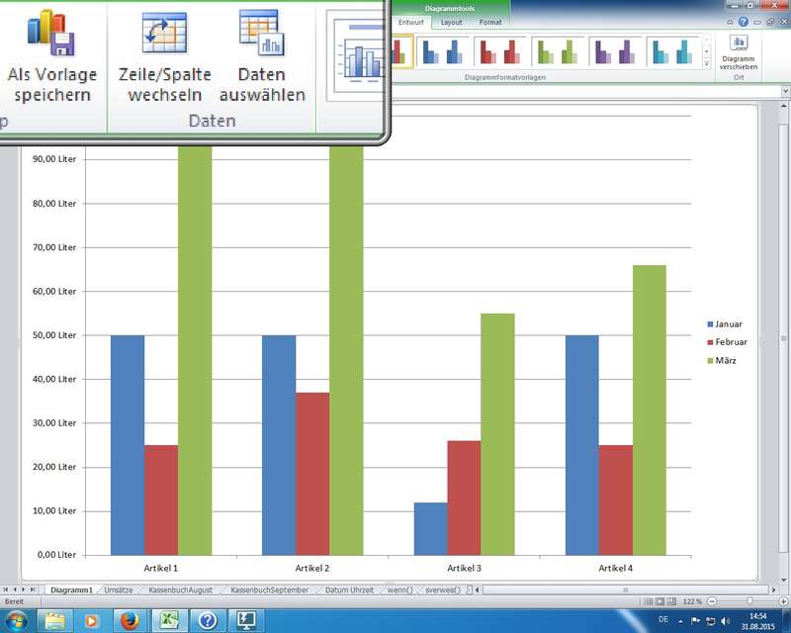Switch to the Layout ribbon tab
The height and width of the screenshot is (633, 791).
[x=451, y=22]
